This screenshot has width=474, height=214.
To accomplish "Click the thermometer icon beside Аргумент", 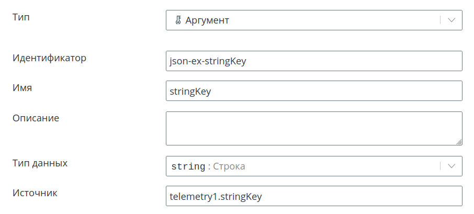I will tap(178, 20).
